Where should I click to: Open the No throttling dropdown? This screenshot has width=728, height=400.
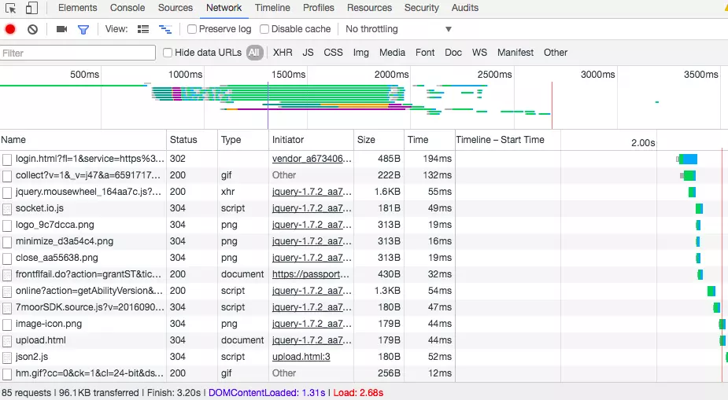tap(398, 29)
